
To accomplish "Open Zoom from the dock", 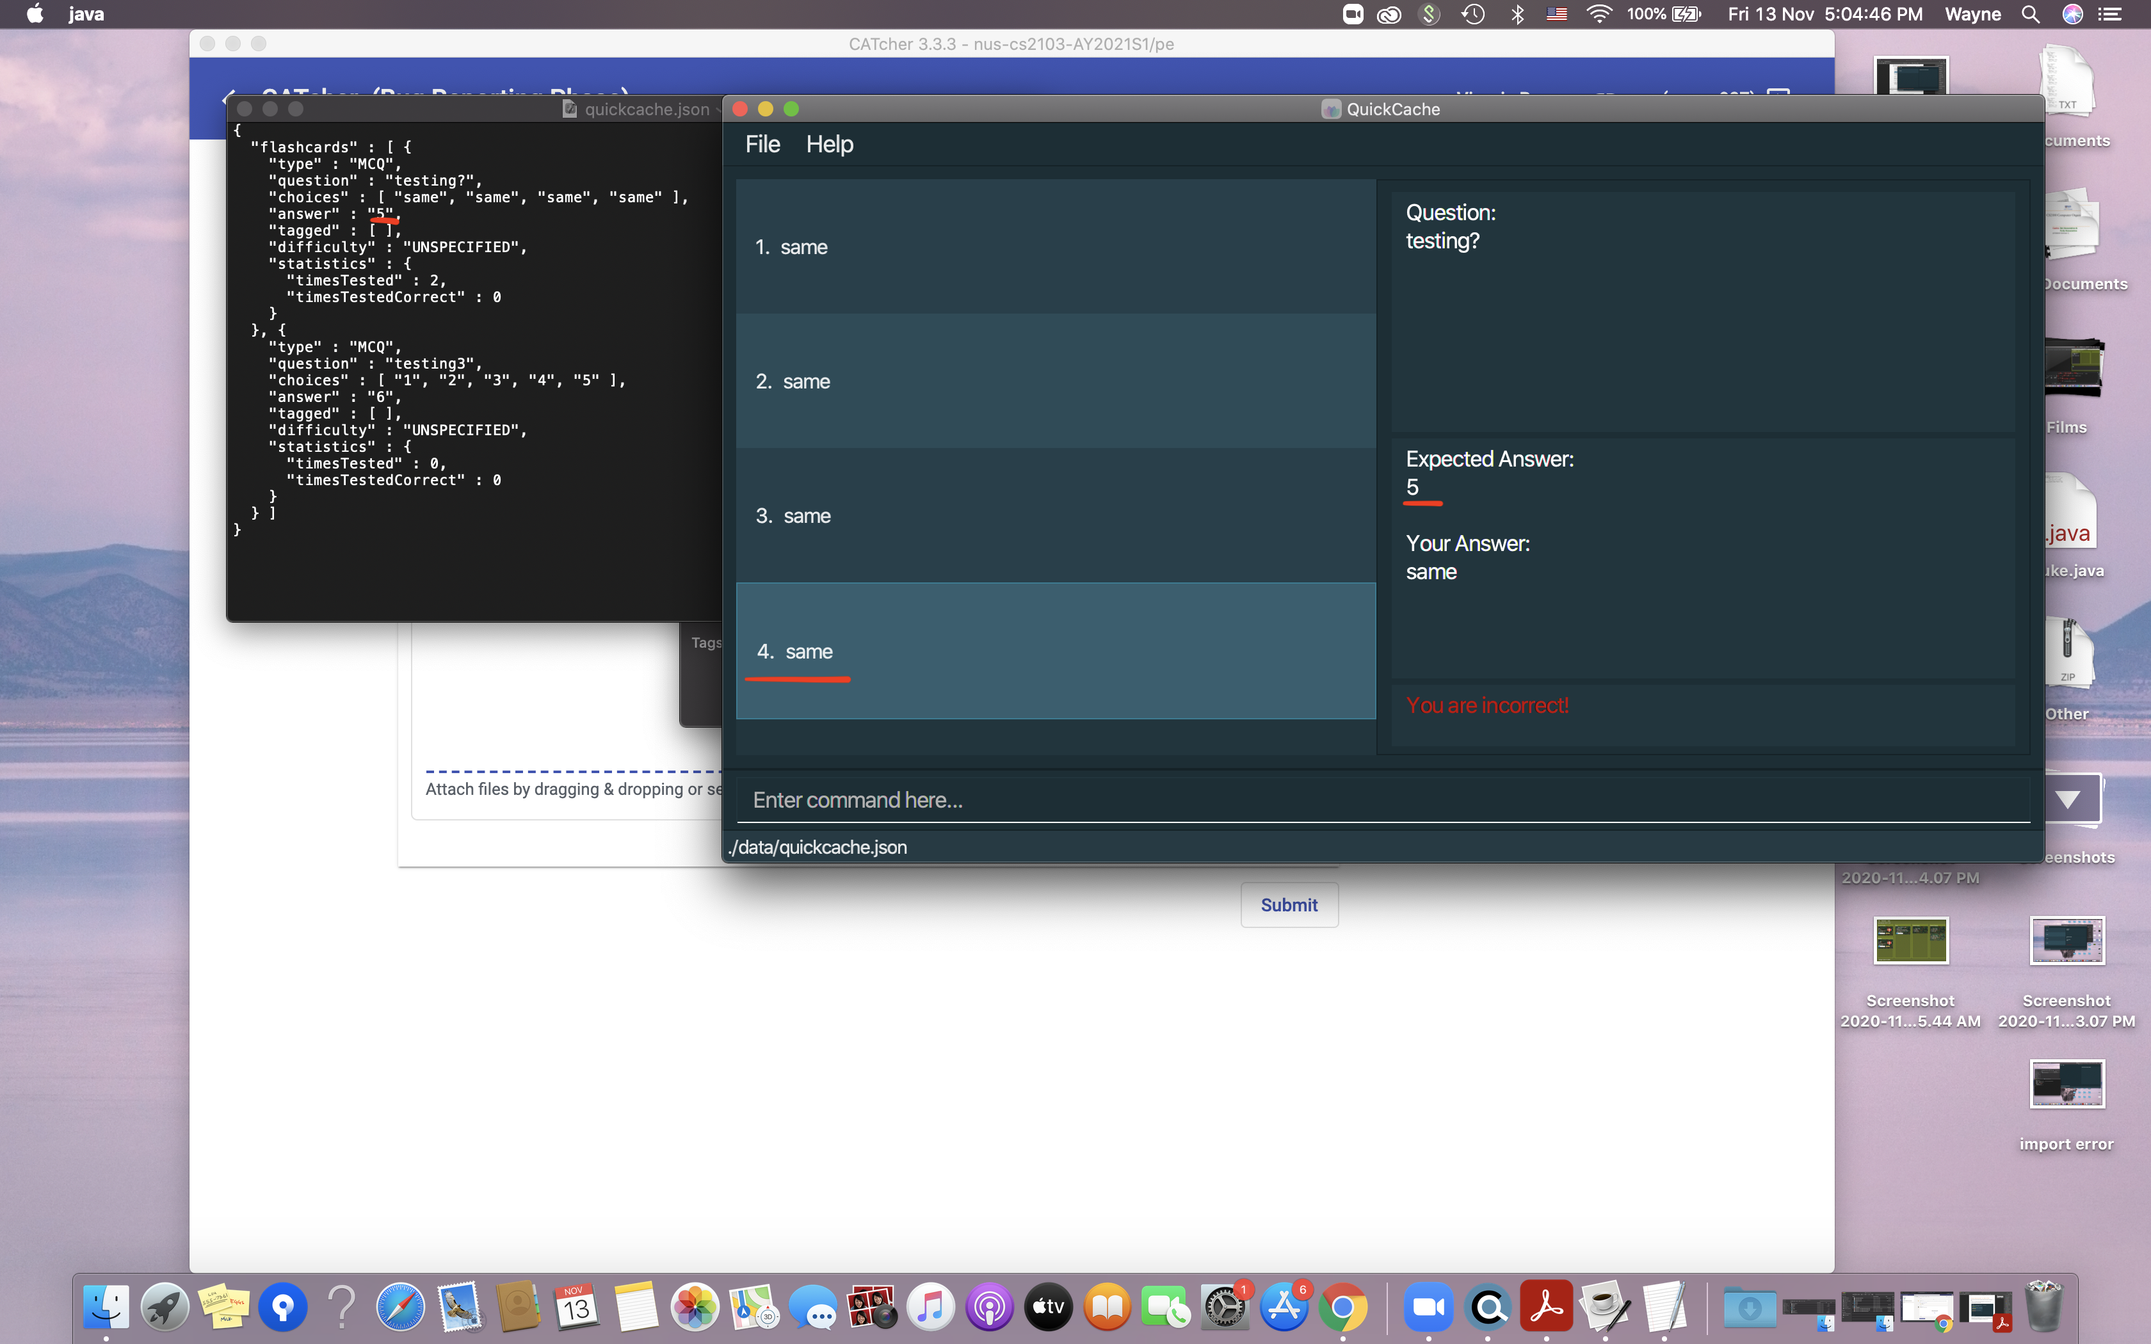I will pos(1428,1308).
